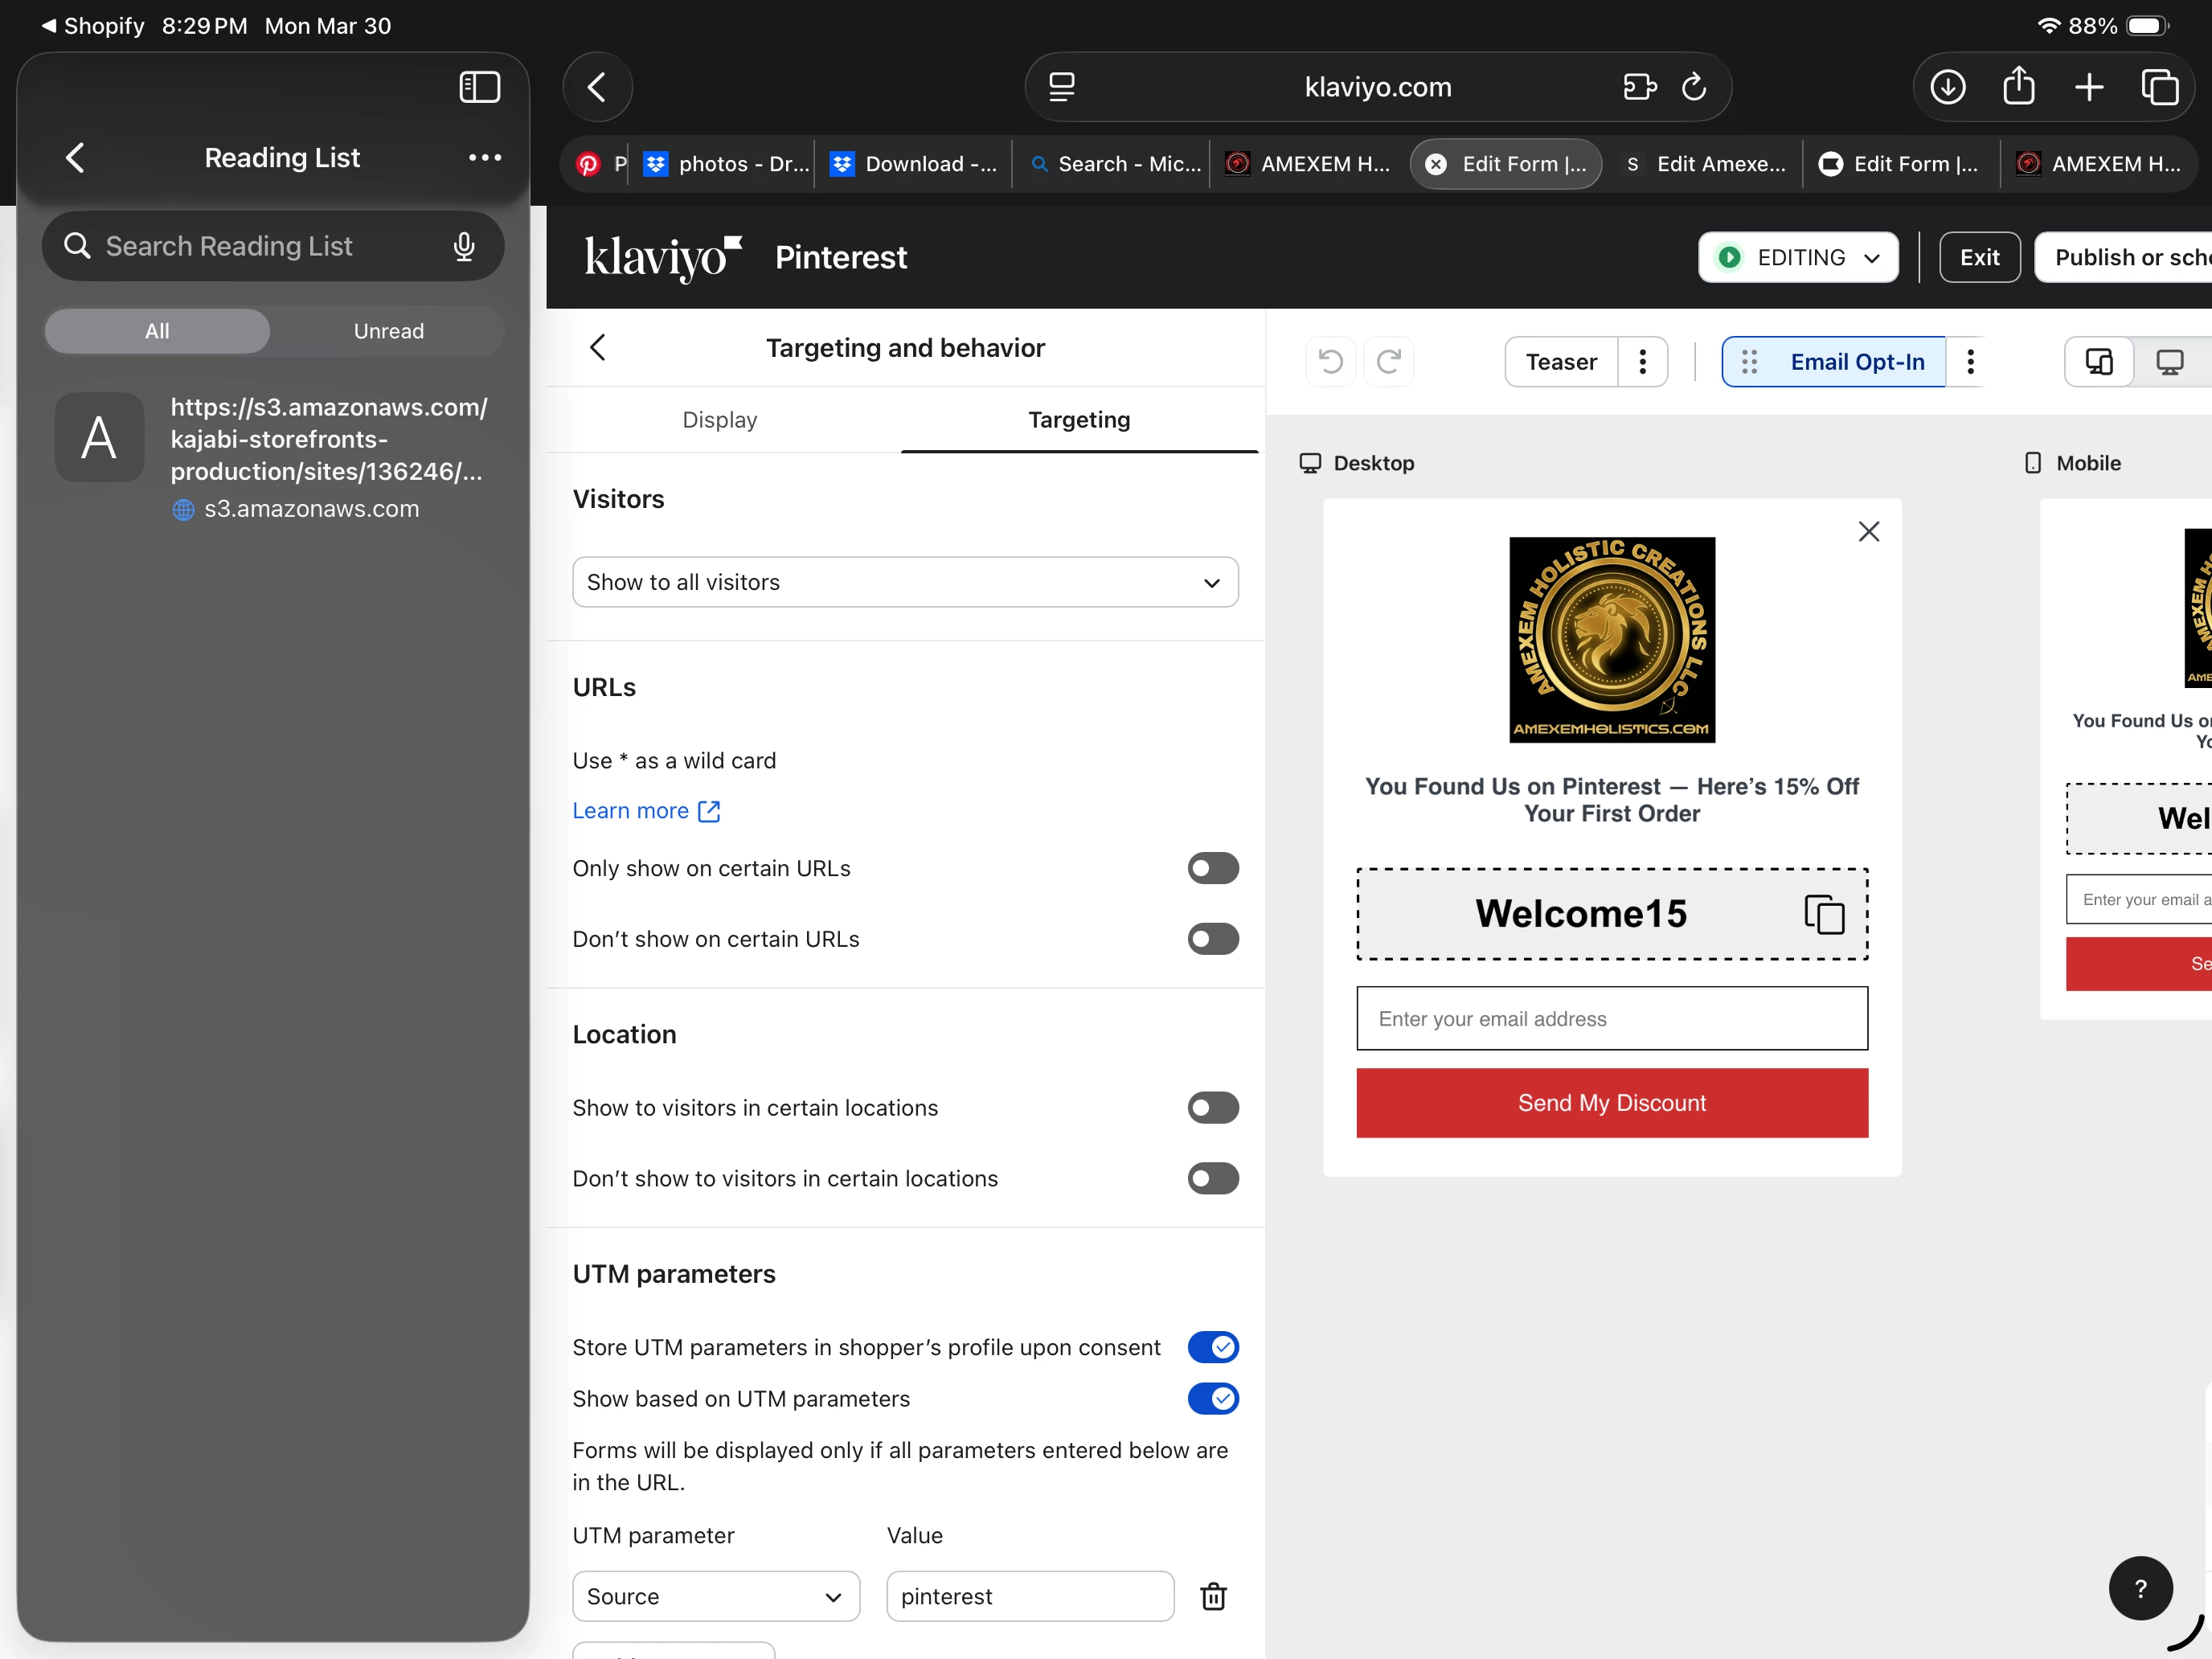Viewport: 2212px width, 1659px height.
Task: Select the Unread reading list filter
Action: point(388,331)
